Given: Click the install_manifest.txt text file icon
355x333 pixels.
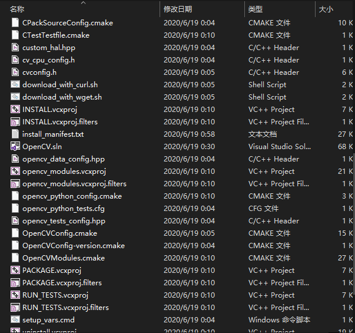Looking at the screenshot, I should point(15,134).
